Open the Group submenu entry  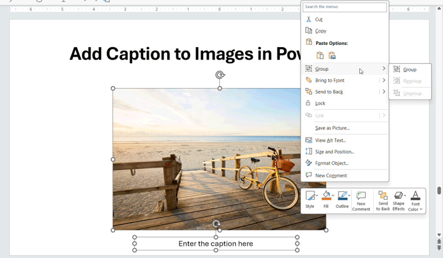(x=345, y=69)
